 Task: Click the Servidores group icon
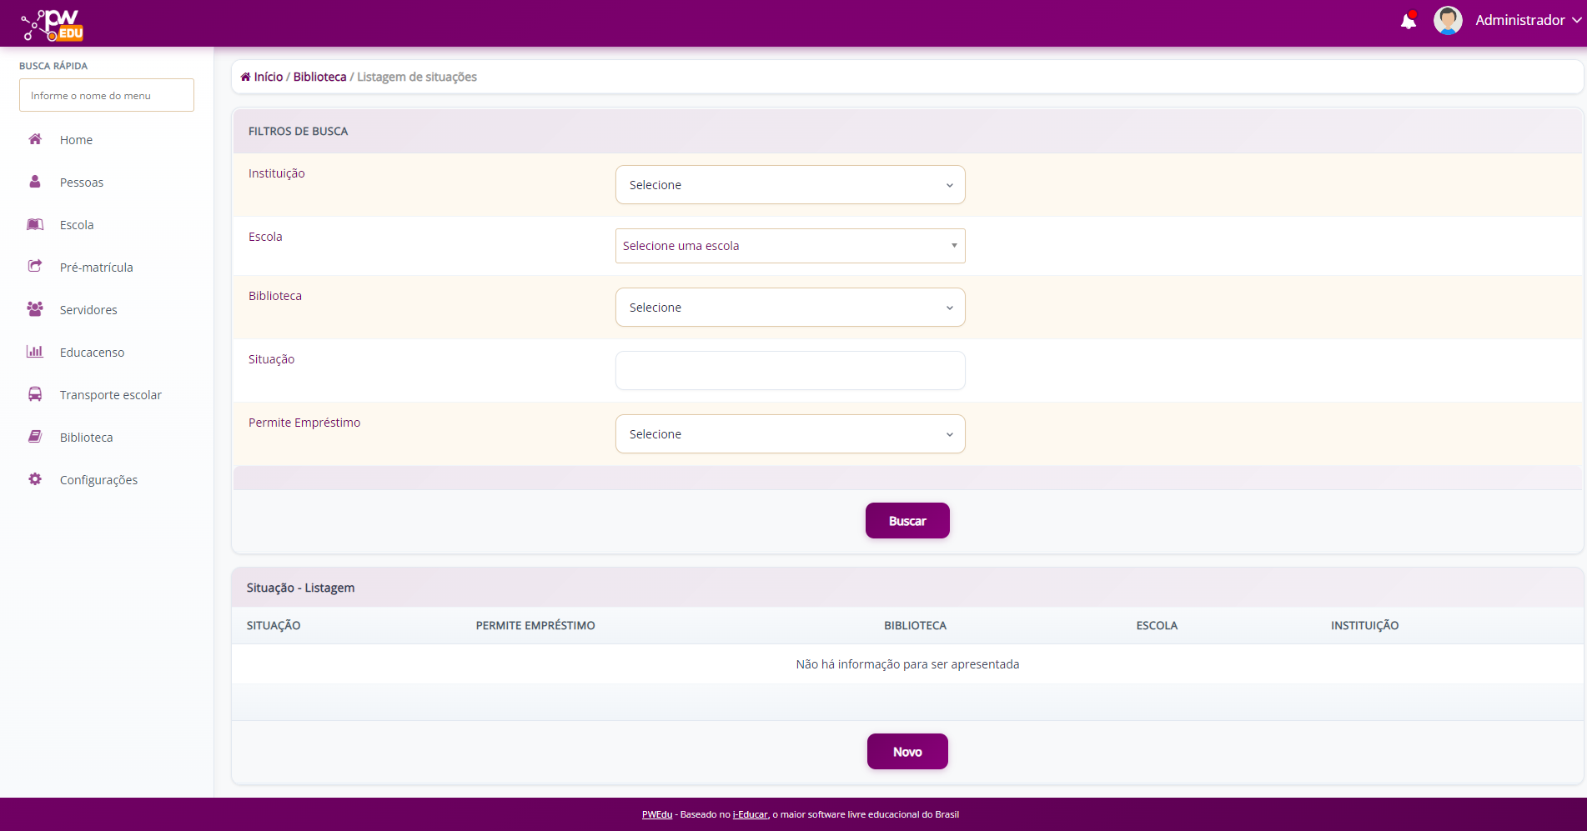tap(35, 309)
